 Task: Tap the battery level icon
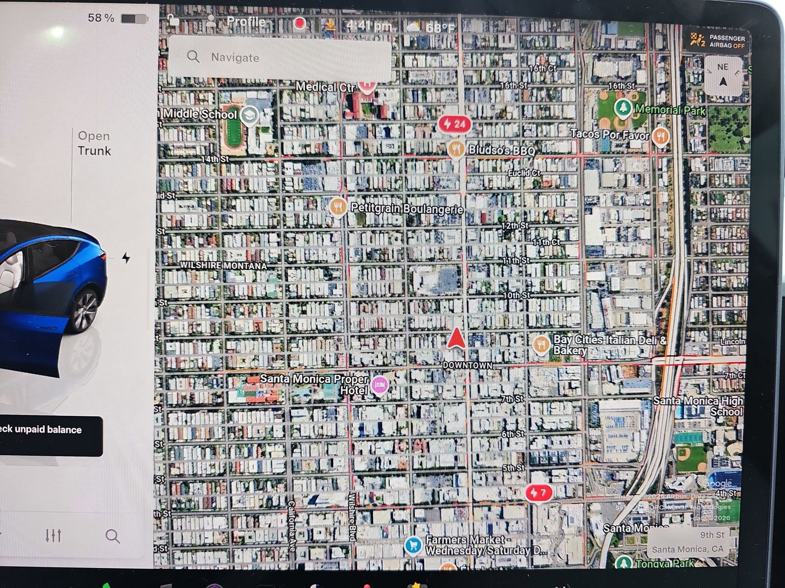point(134,19)
